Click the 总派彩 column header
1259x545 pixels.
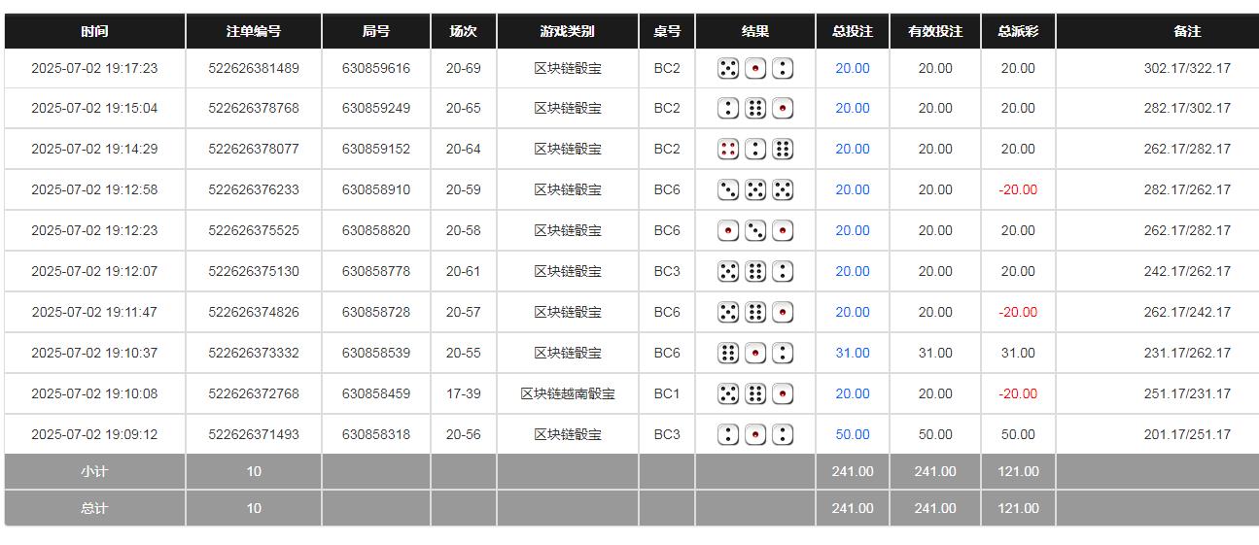click(x=1018, y=31)
